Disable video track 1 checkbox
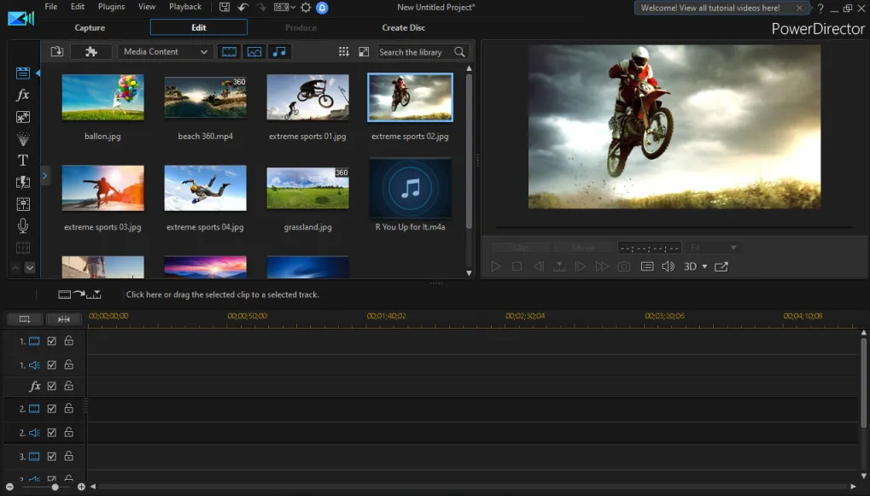 (51, 341)
